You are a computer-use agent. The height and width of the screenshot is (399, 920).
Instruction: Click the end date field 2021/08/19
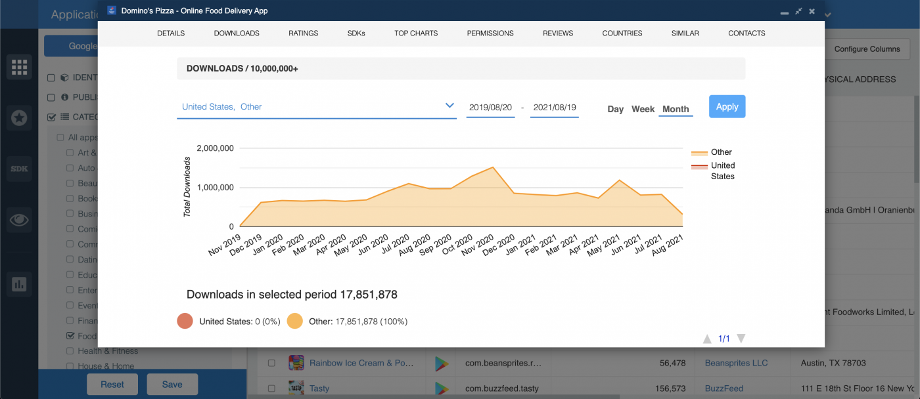point(555,107)
